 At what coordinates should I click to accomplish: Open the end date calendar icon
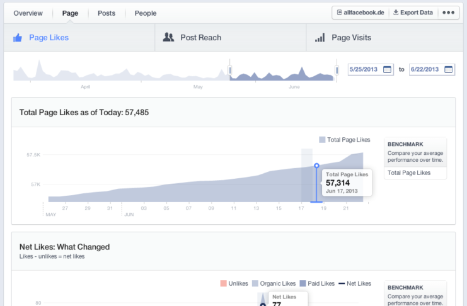448,70
